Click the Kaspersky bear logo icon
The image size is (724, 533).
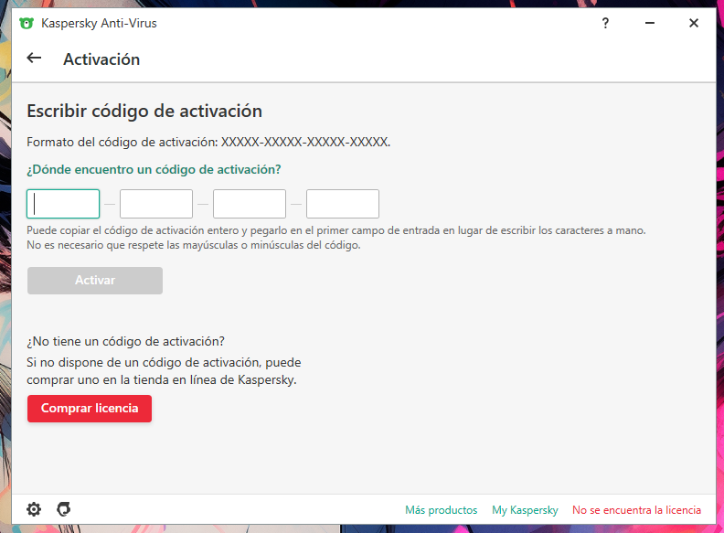[27, 23]
